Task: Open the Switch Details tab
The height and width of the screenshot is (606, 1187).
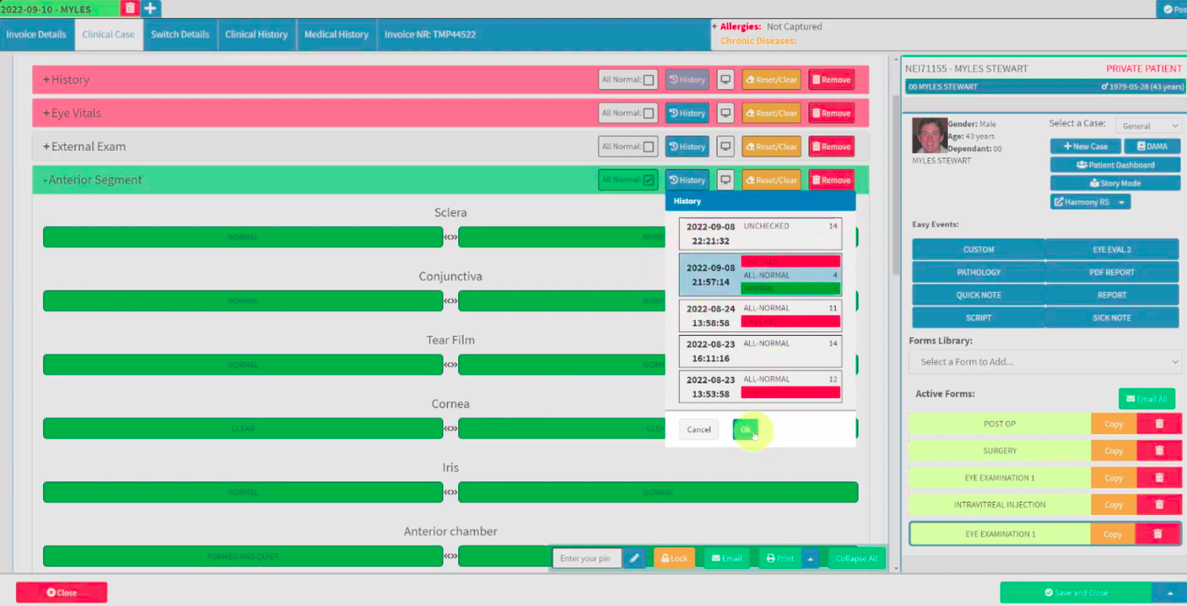Action: click(179, 35)
